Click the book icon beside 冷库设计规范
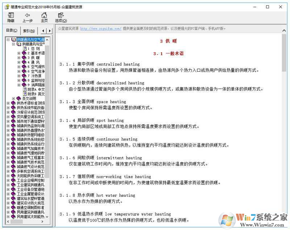This screenshot has height=230, width=290. click(13, 112)
